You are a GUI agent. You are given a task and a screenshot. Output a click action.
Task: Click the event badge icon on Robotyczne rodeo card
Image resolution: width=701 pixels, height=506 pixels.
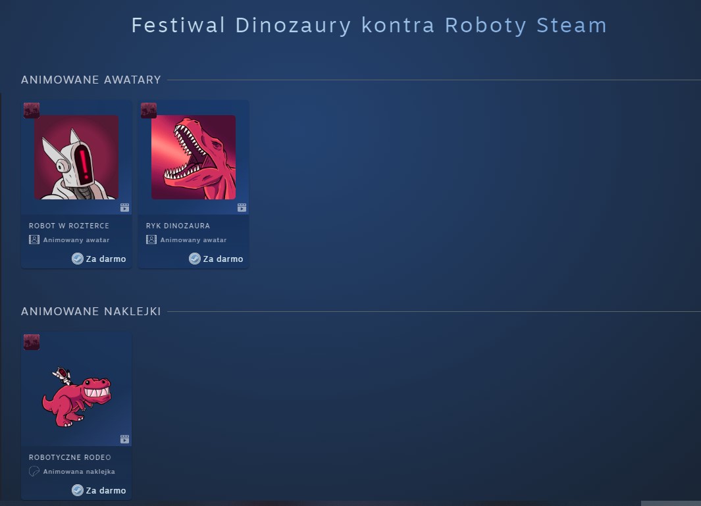(32, 342)
